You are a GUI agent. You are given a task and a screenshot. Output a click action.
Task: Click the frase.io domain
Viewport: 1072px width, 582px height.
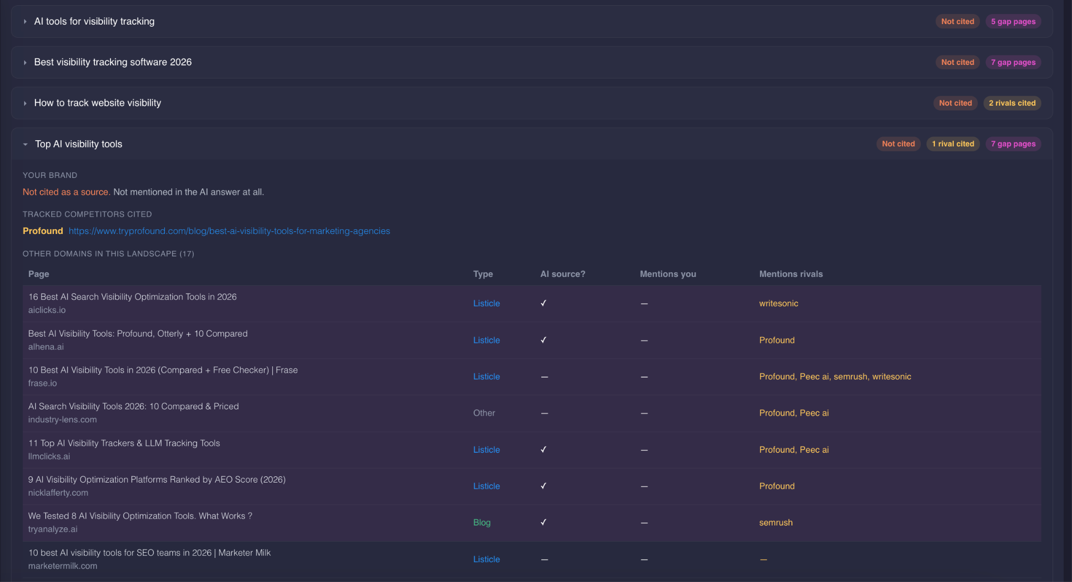tap(42, 383)
